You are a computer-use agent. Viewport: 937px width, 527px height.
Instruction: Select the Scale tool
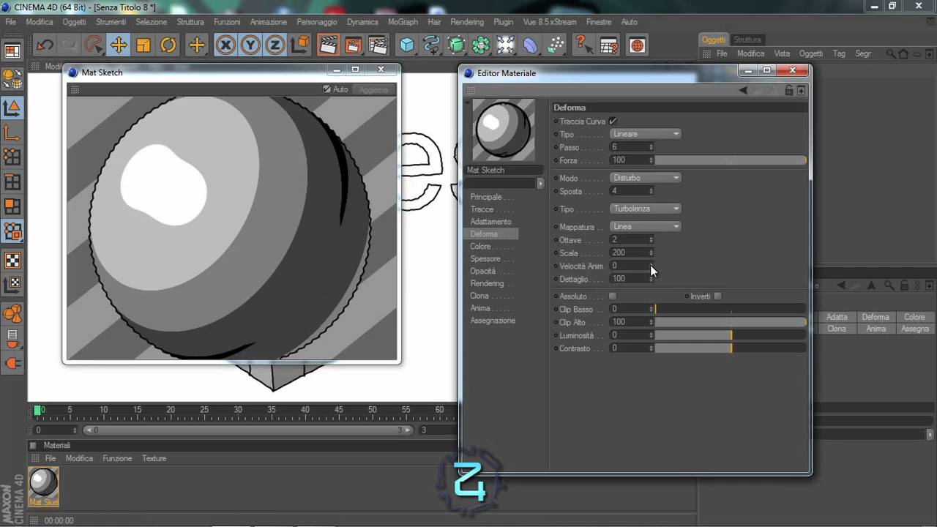click(x=143, y=45)
